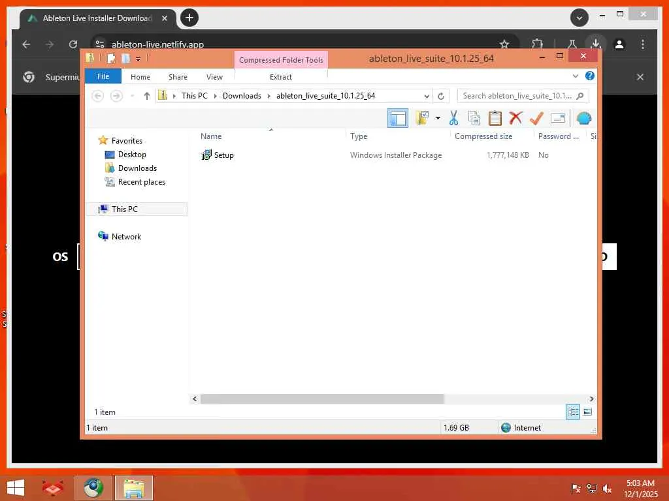Click the horizontal scrollbar thumb in file list
This screenshot has width=669, height=501.
322,399
